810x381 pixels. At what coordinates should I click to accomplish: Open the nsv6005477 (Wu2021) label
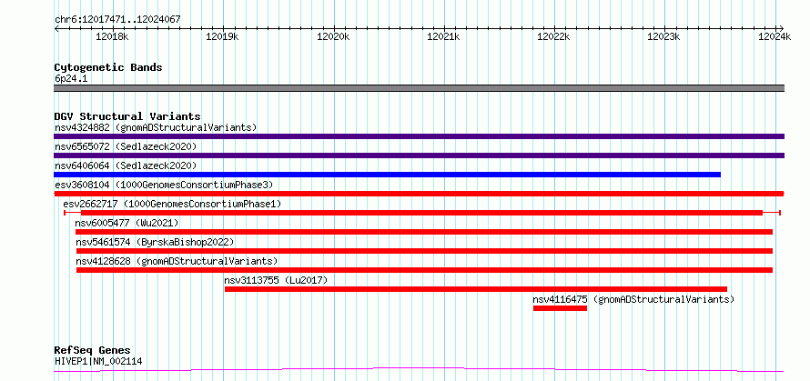click(127, 223)
